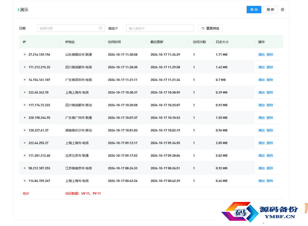Click 删除 for 171.212.215.33
The image size is (308, 226).
[x=270, y=67]
